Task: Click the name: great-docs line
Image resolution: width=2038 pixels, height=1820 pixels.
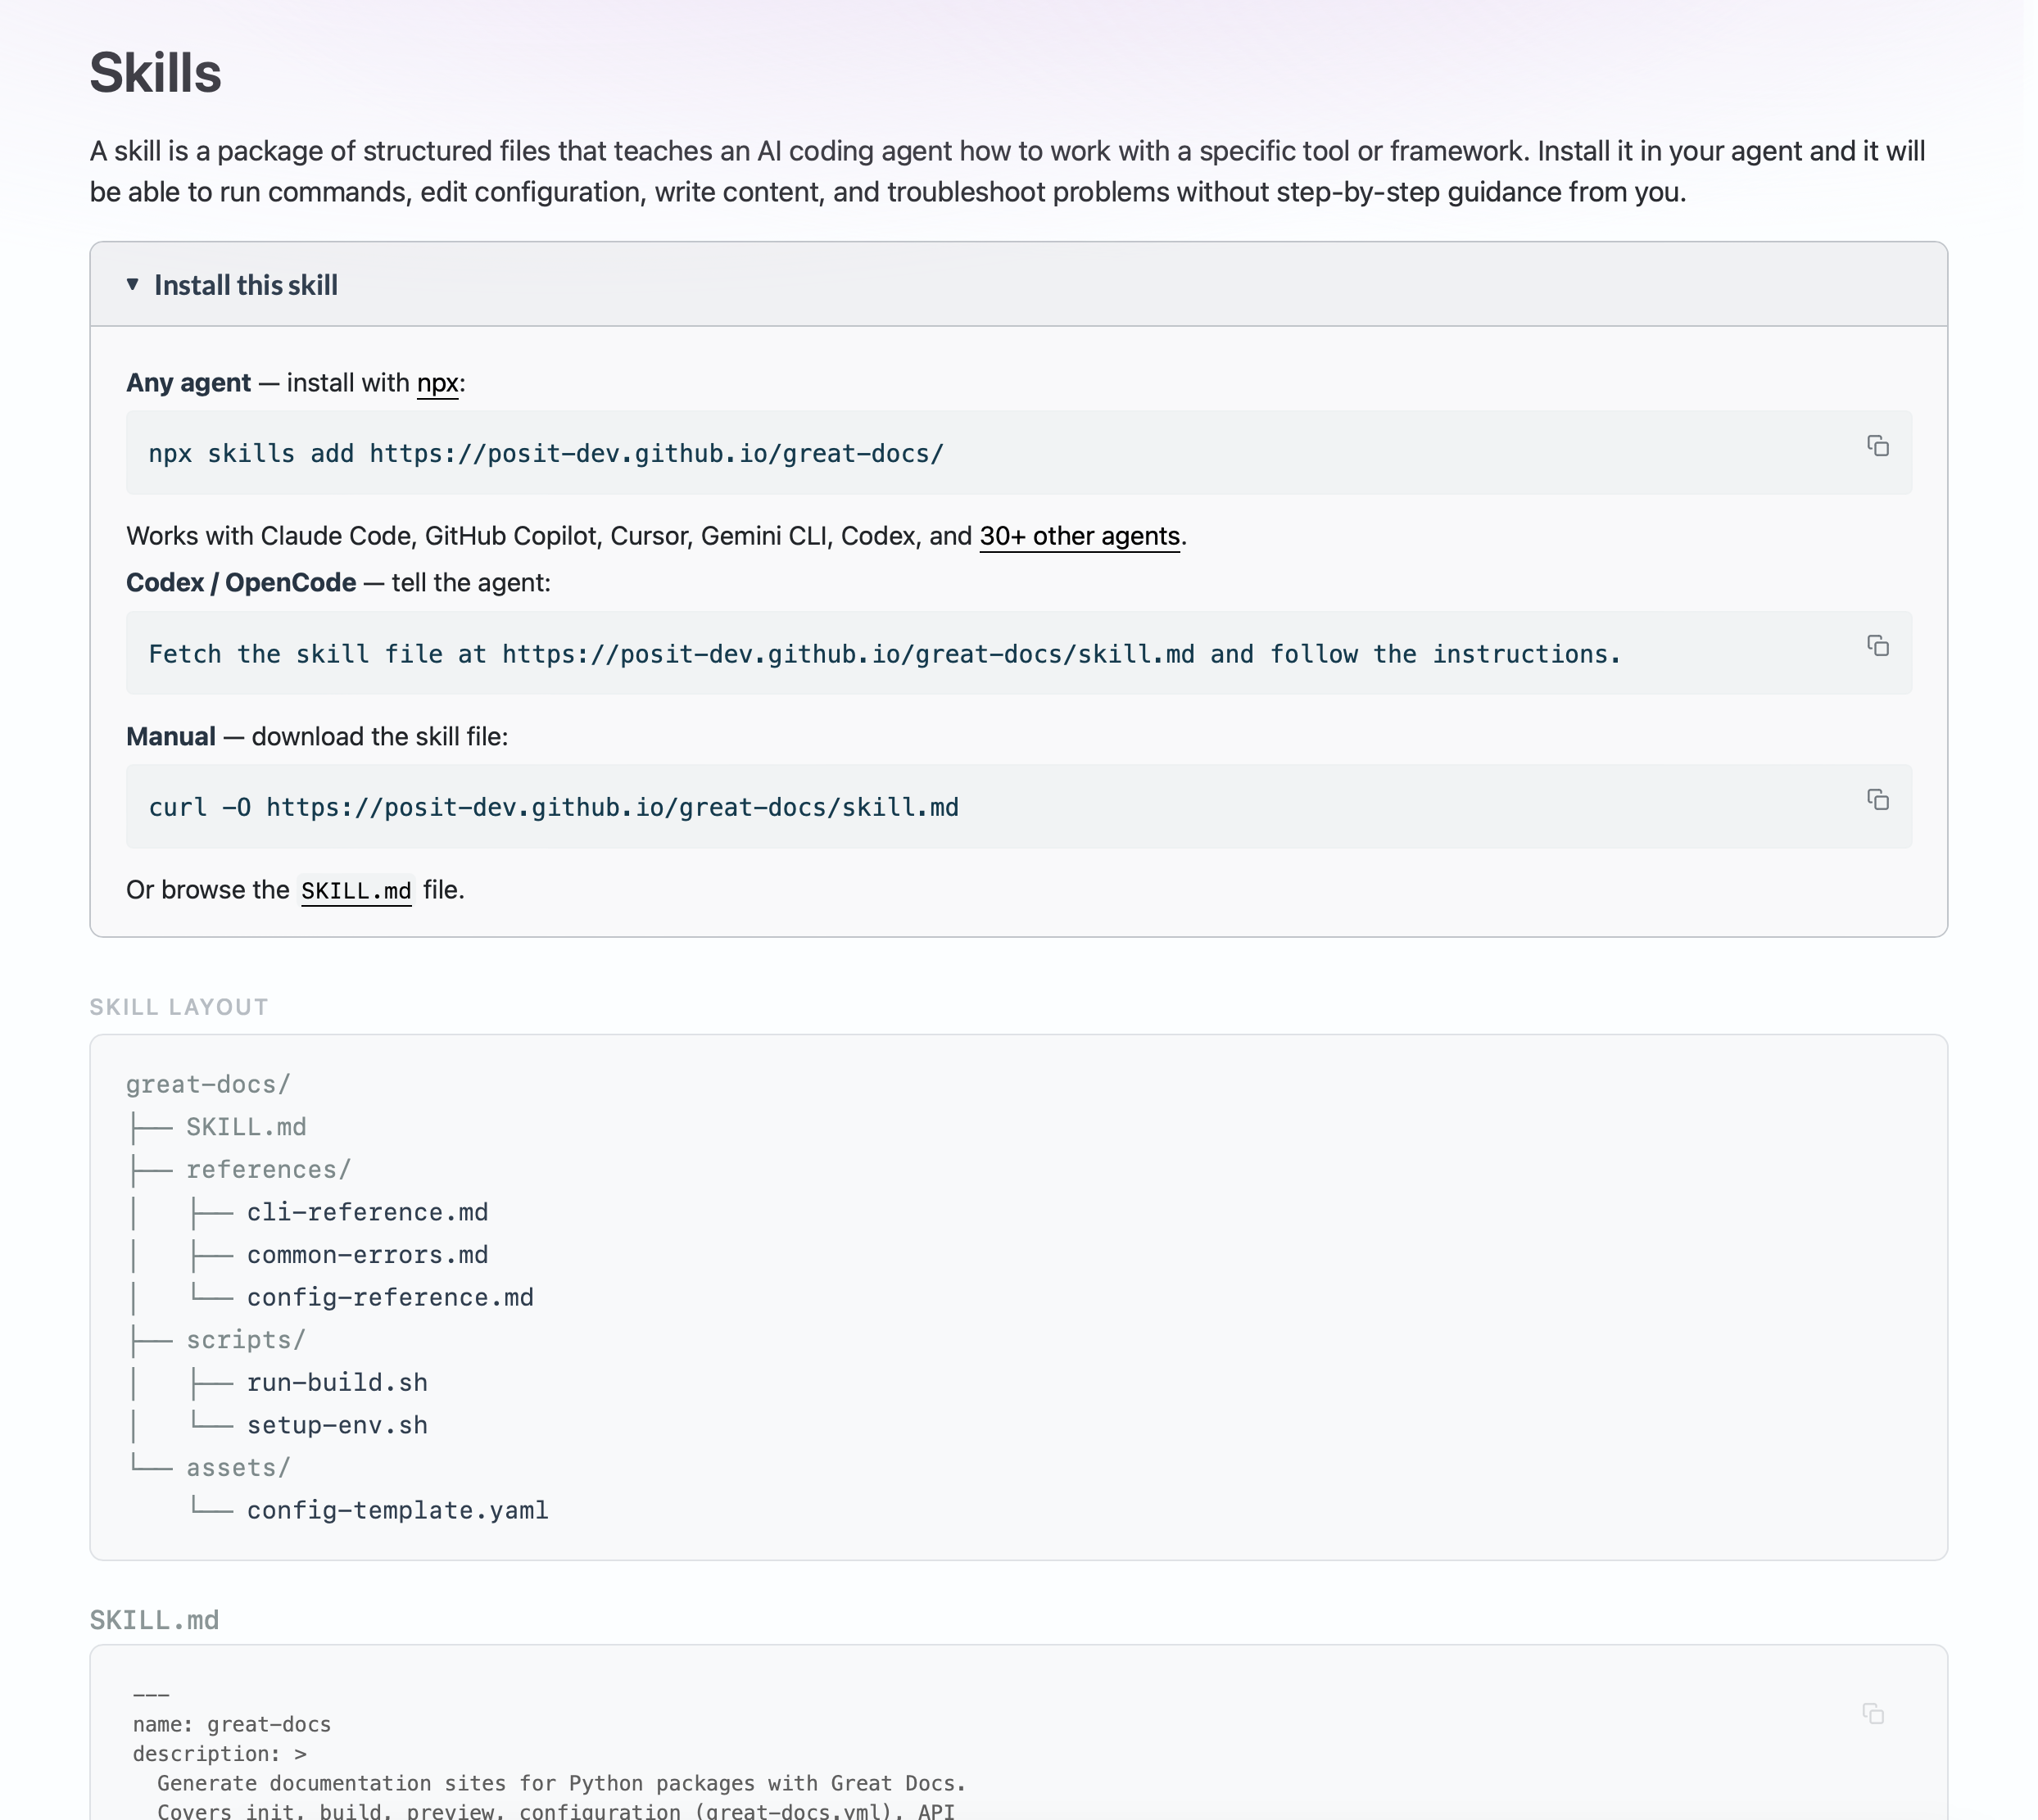Action: click(x=232, y=1724)
